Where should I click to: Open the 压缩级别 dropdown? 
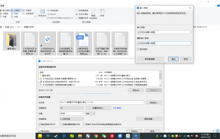coord(71,119)
